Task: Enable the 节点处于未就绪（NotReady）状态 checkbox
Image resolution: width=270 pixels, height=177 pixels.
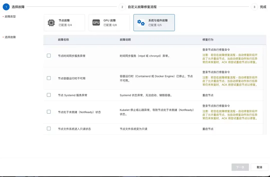Action: (49, 112)
